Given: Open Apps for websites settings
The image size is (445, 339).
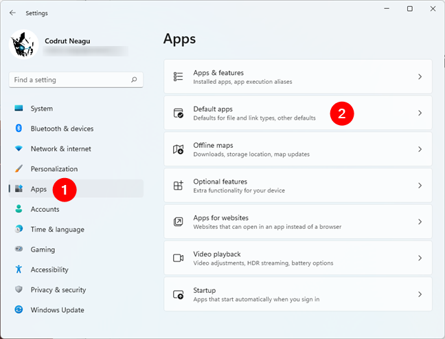Looking at the screenshot, I should point(298,221).
